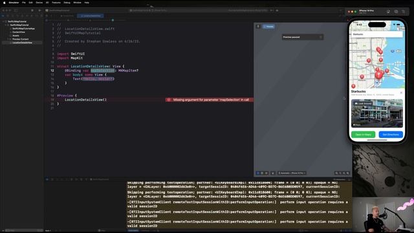This screenshot has height=233, width=414.
Task: Open the Look Around preview thumbnail
Action: point(377,113)
